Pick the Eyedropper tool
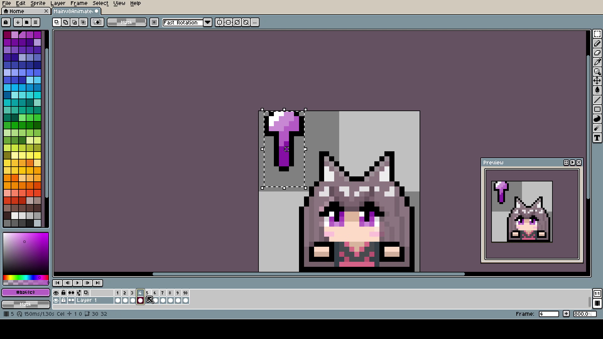Screen dimensions: 603x339 (x=597, y=62)
